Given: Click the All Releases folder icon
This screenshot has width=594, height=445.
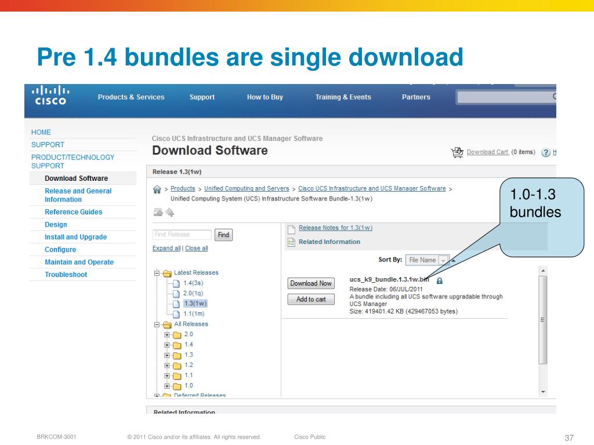Looking at the screenshot, I should coord(167,324).
